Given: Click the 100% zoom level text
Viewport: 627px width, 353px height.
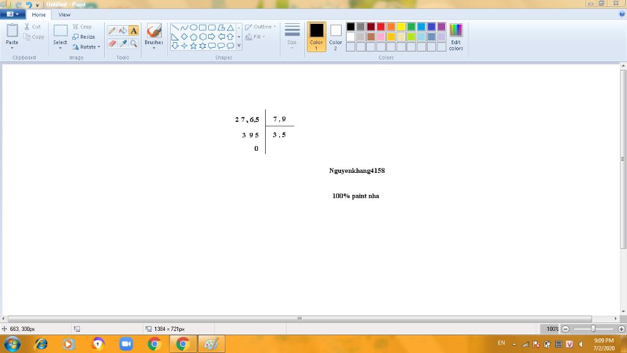Looking at the screenshot, I should [552, 329].
